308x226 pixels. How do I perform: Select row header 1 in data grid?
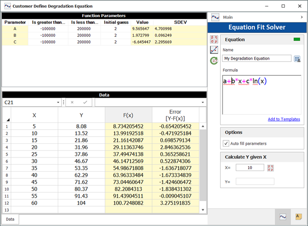coord(7,126)
